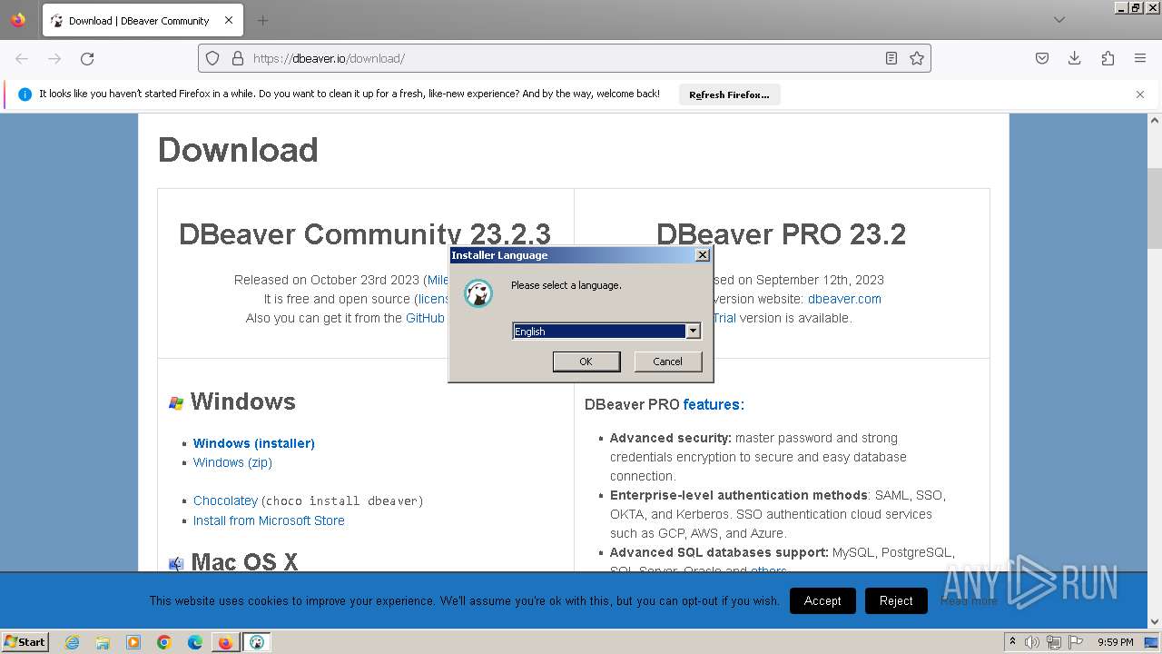Viewport: 1162px width, 654px height.
Task: Close the Installer Language dialog window
Action: tap(703, 255)
